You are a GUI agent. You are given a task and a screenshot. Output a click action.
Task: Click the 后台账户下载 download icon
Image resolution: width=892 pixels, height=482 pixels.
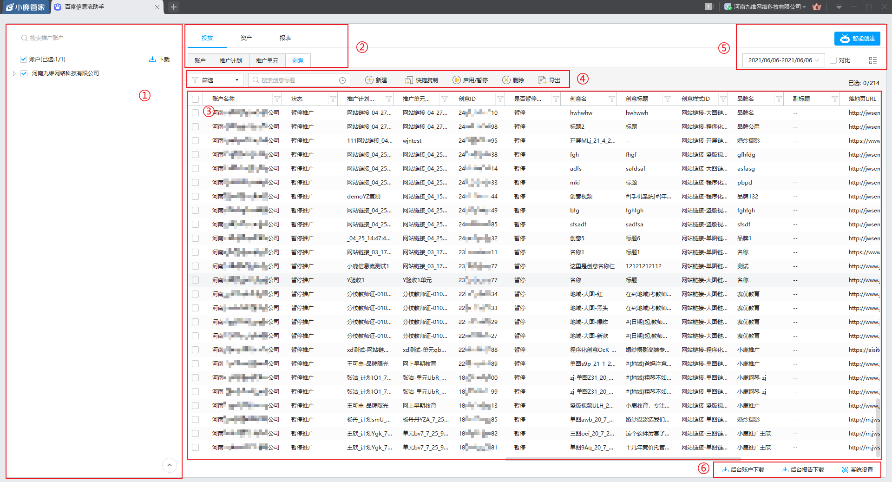point(725,469)
